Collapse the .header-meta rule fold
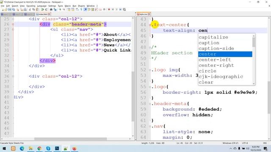This screenshot has width=271, height=152. pos(150,104)
